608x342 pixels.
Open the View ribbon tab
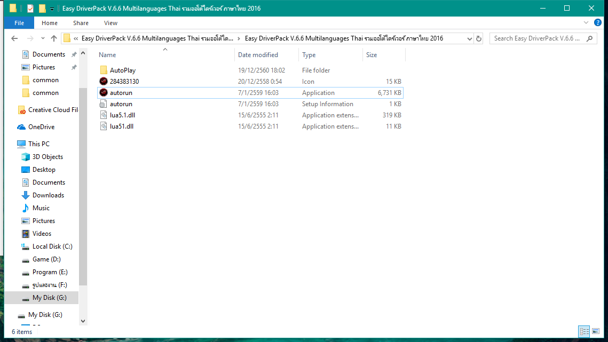(x=110, y=23)
